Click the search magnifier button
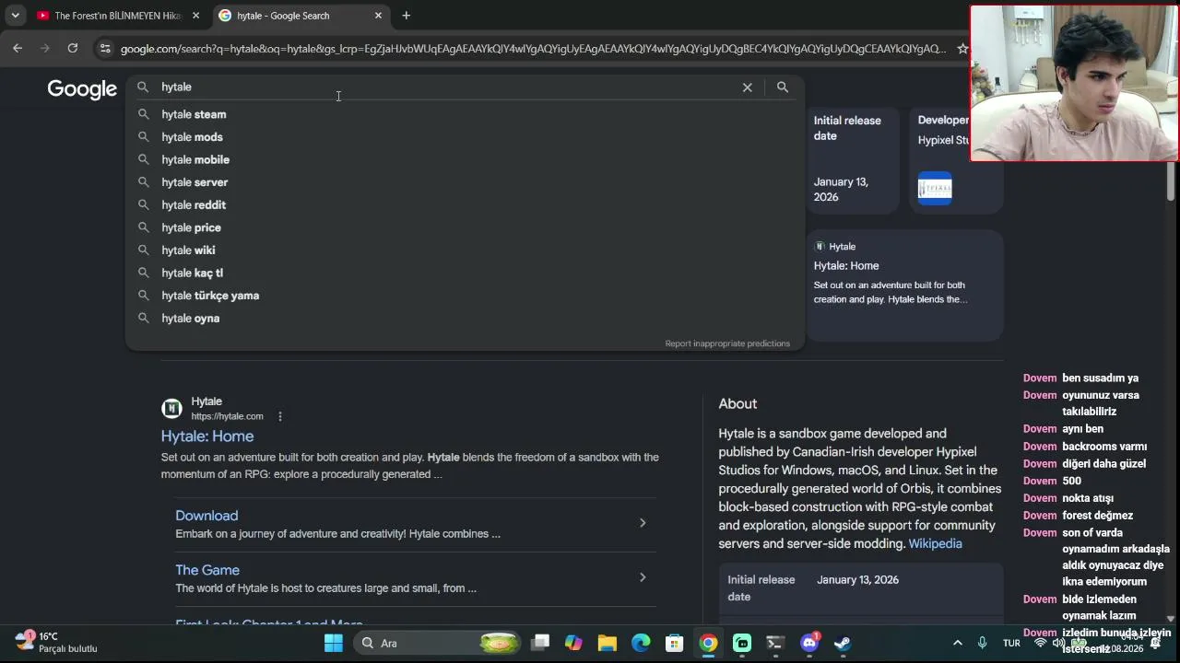This screenshot has height=663, width=1180. click(783, 87)
